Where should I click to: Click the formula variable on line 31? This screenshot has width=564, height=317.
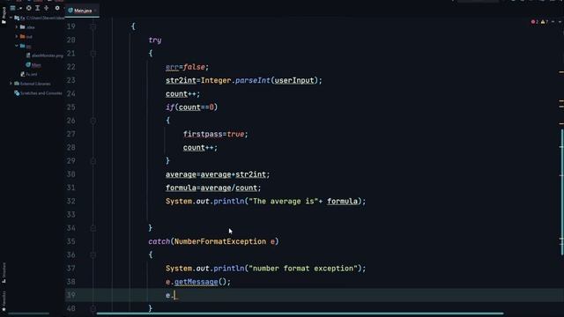(181, 188)
